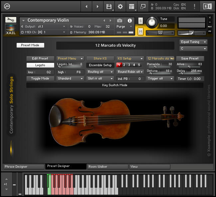This screenshot has width=216, height=197.
Task: Open the workspace layout icon
Action: 131,6
